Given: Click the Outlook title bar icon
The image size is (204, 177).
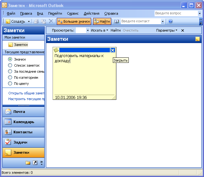Looking at the screenshot, I should pos(4,5).
